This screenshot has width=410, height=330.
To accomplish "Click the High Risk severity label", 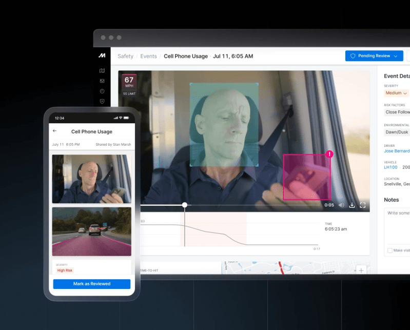I will [x=65, y=270].
